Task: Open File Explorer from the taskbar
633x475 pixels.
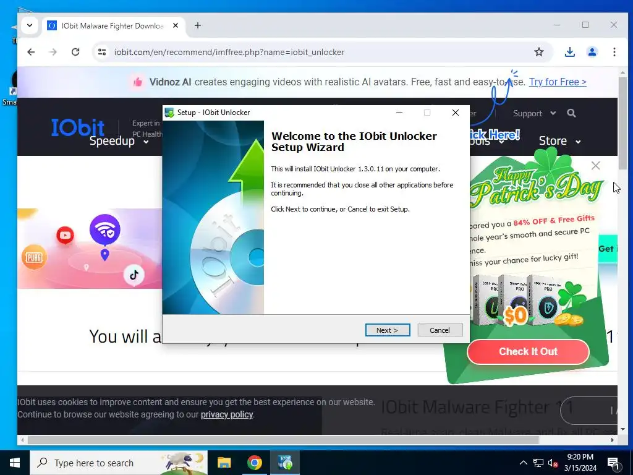Action: (x=224, y=463)
